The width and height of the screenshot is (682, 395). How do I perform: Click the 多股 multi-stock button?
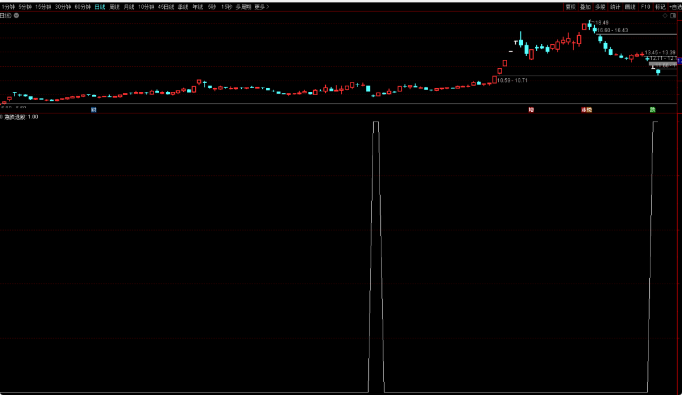click(x=601, y=7)
